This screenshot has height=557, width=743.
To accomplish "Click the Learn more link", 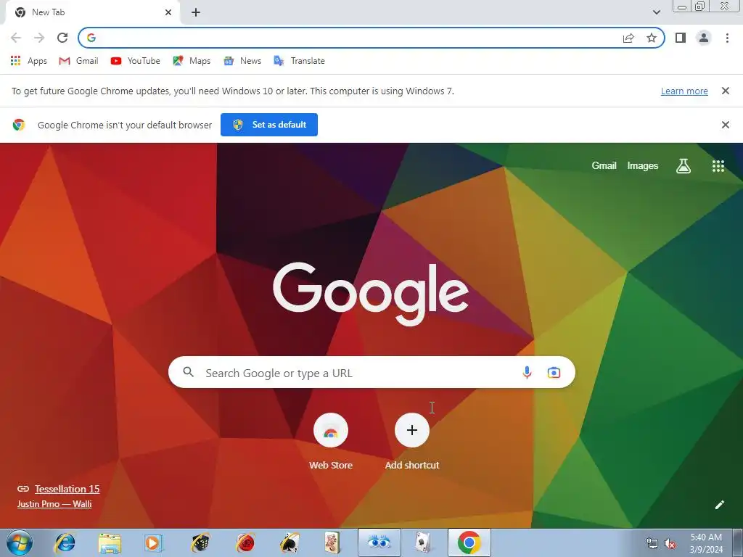I will 684,91.
